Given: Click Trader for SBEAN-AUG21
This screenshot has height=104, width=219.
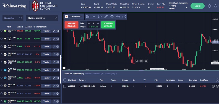Looking at the screenshot, I should [46, 101].
